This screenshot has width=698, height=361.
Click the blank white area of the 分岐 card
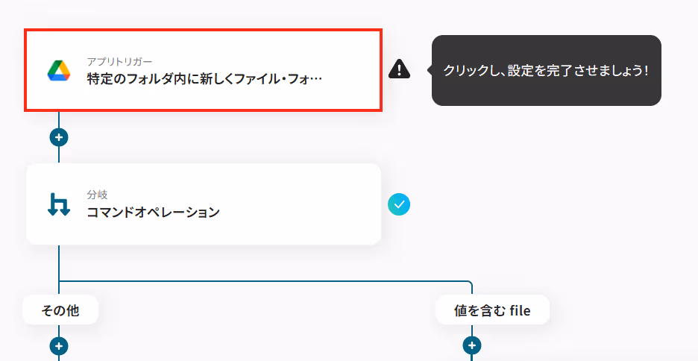303,204
